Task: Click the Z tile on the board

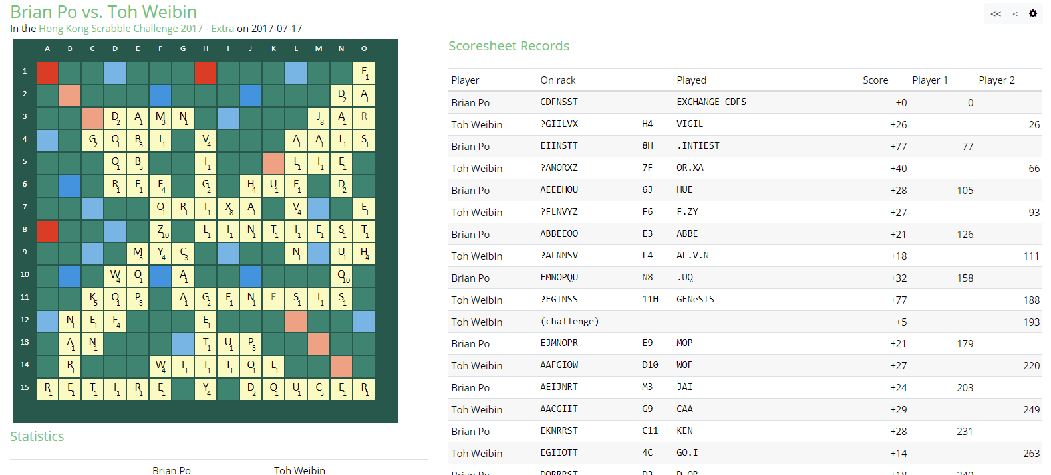Action: pos(160,231)
